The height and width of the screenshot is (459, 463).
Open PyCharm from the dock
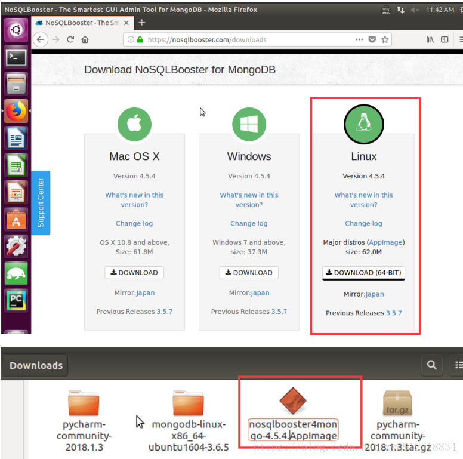[16, 300]
